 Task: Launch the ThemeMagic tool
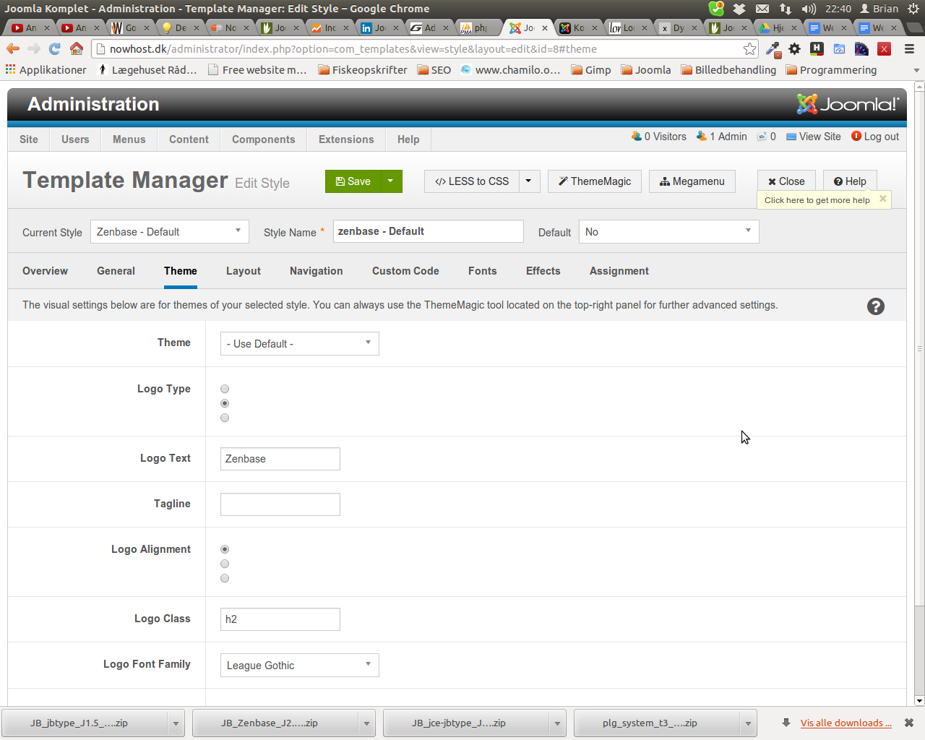pyautogui.click(x=595, y=181)
